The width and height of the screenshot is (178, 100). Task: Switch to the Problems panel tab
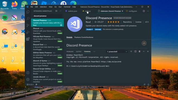pyautogui.click(x=70, y=52)
